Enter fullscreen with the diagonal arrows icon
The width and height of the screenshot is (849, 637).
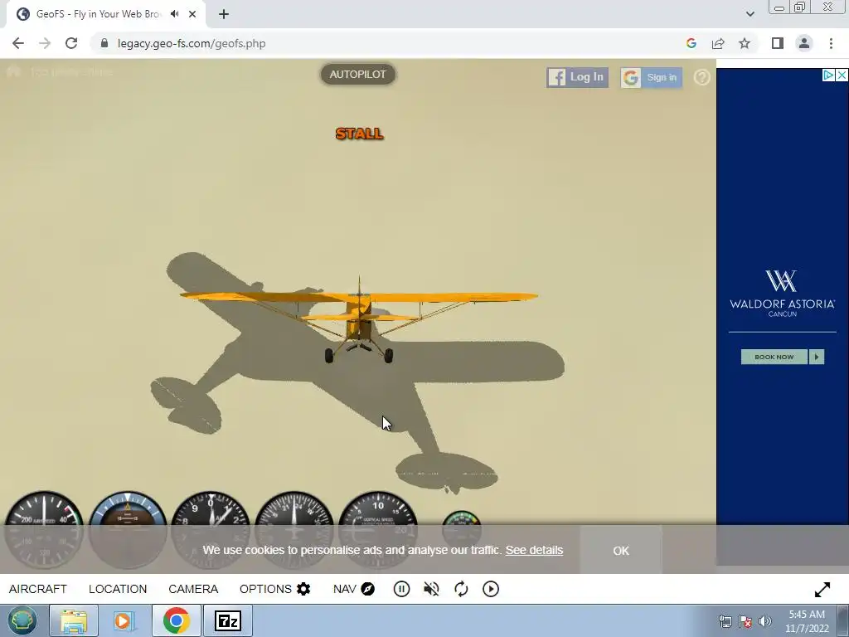point(822,590)
